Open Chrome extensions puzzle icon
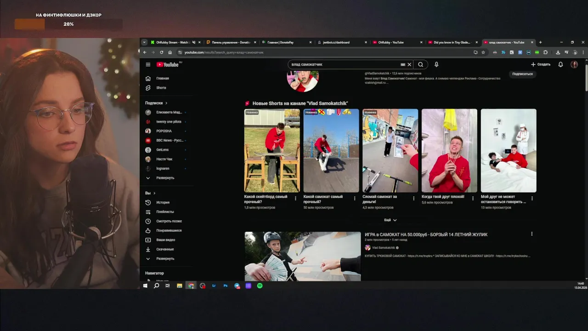Image resolution: width=588 pixels, height=331 pixels. (x=545, y=52)
